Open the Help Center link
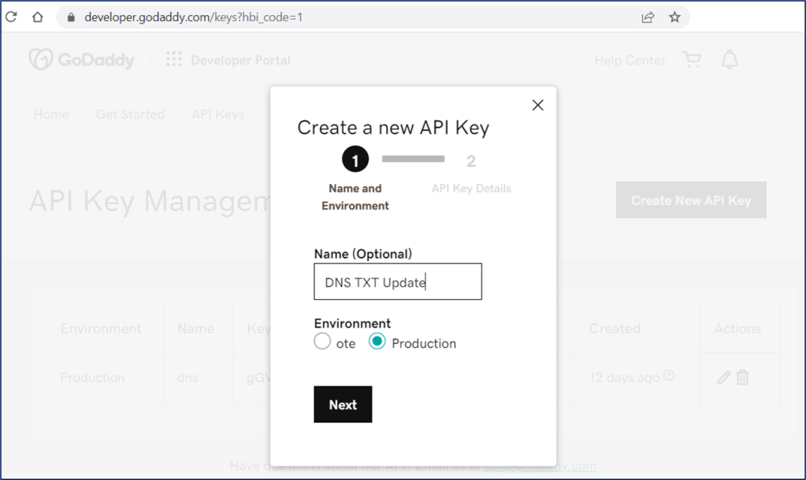Screen dimensions: 806x480 pyautogui.click(x=630, y=60)
